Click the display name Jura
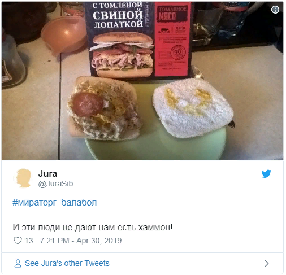The width and height of the screenshot is (286, 275). click(x=47, y=173)
